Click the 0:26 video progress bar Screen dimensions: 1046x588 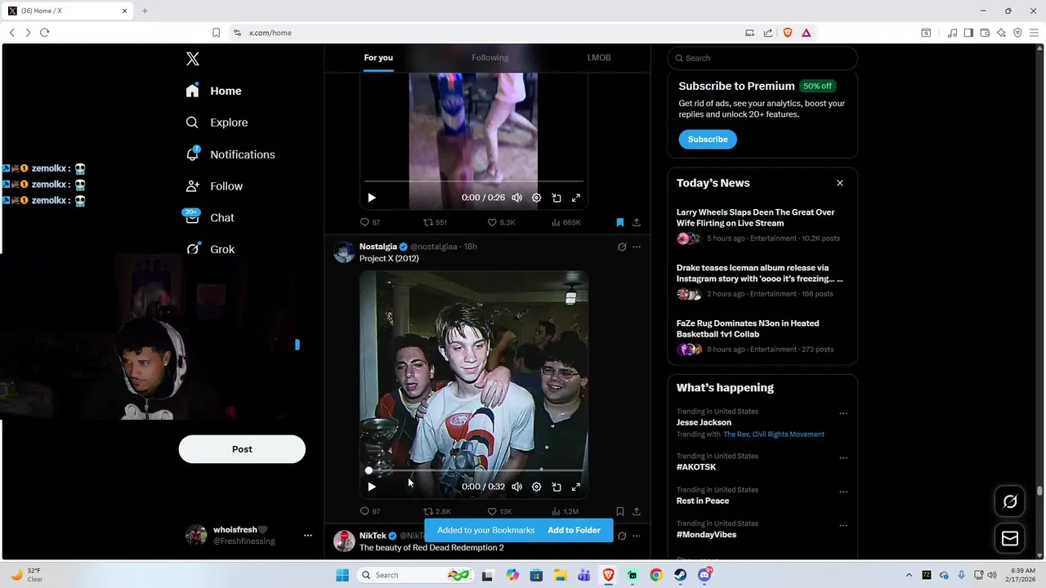(x=474, y=181)
